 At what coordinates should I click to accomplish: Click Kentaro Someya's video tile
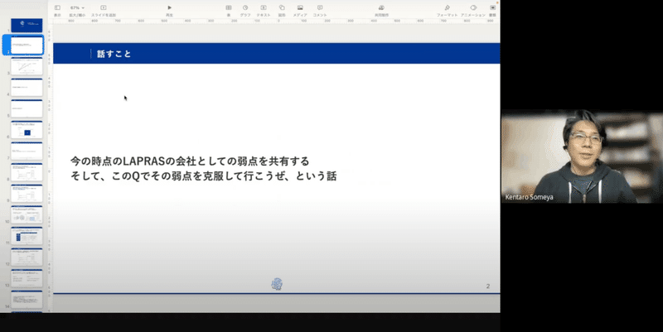point(582,156)
